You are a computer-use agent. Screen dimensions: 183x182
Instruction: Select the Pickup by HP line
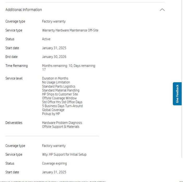tap(51, 114)
